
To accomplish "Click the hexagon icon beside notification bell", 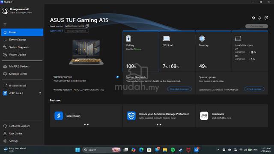I will point(253,18).
